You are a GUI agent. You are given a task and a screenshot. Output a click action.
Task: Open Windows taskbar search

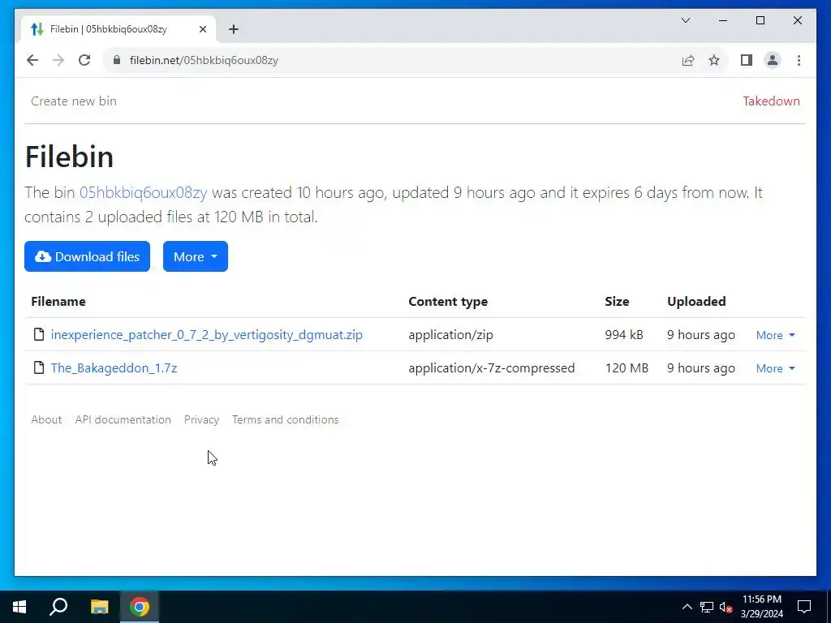tap(58, 607)
